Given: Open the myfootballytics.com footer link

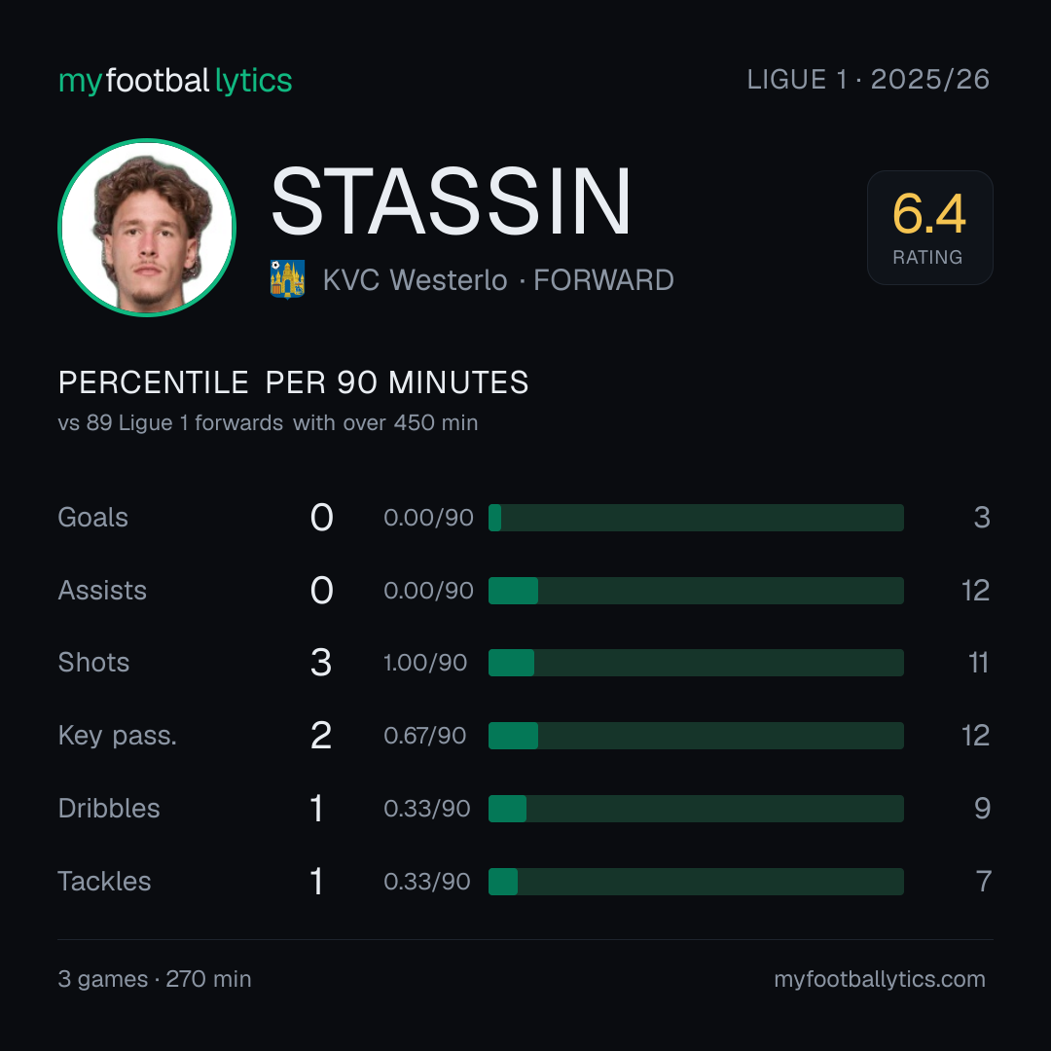Looking at the screenshot, I should click(x=880, y=979).
